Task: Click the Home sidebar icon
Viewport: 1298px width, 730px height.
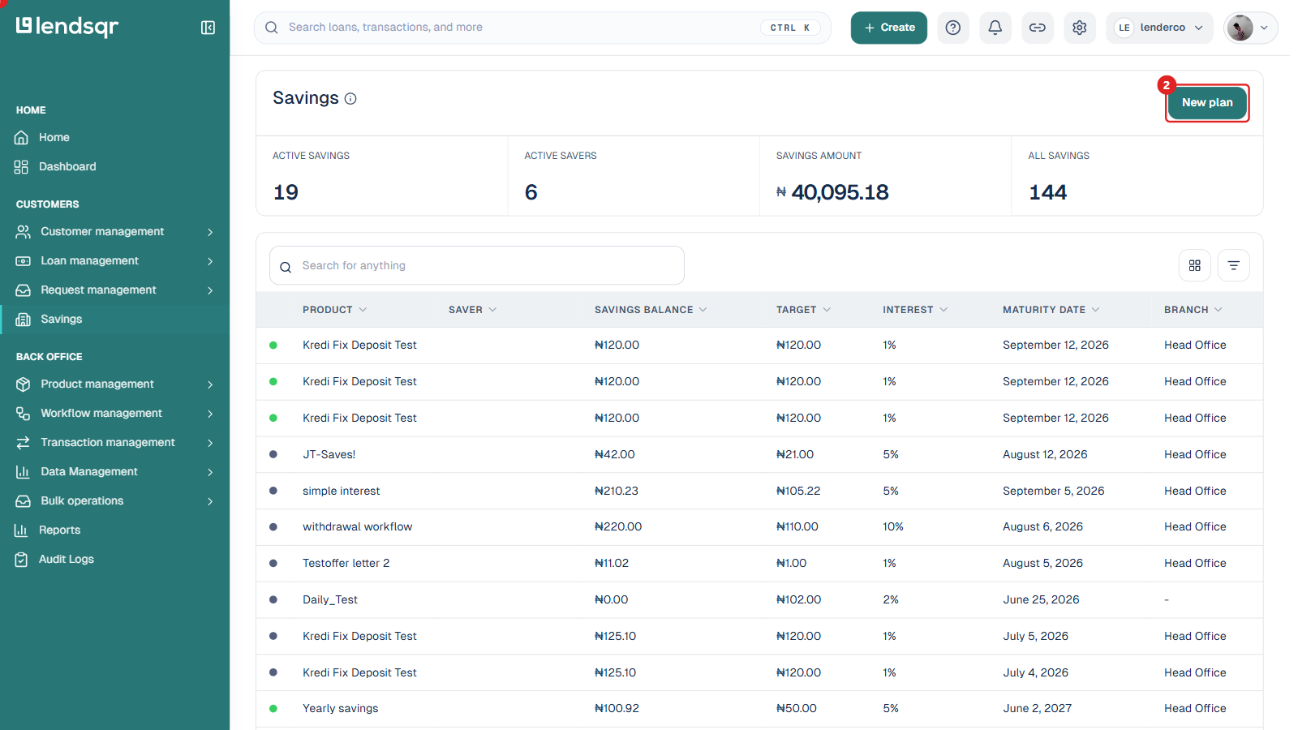Action: click(x=22, y=138)
